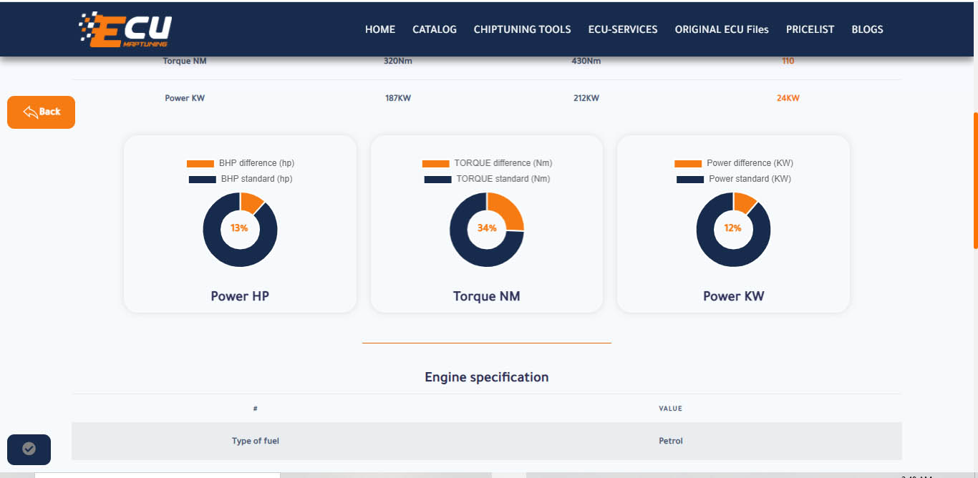978x478 pixels.
Task: Visit the BLOGS section
Action: pos(867,29)
